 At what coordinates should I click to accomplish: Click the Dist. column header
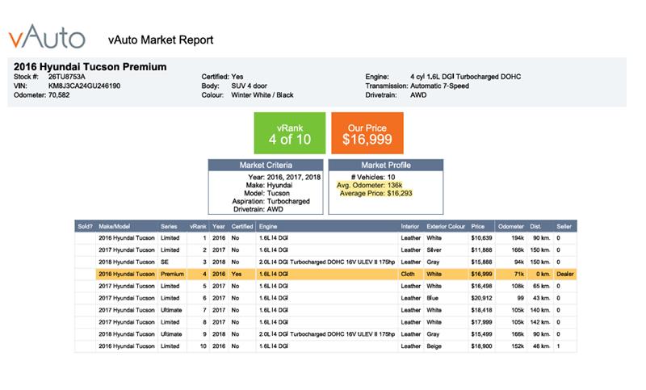click(535, 226)
